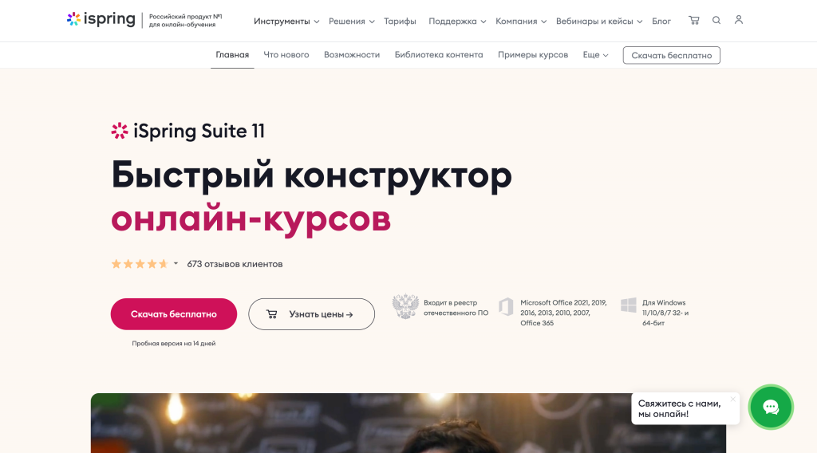
Task: Close the 'Свяжитесь с нами' chat popup
Action: pos(732,400)
